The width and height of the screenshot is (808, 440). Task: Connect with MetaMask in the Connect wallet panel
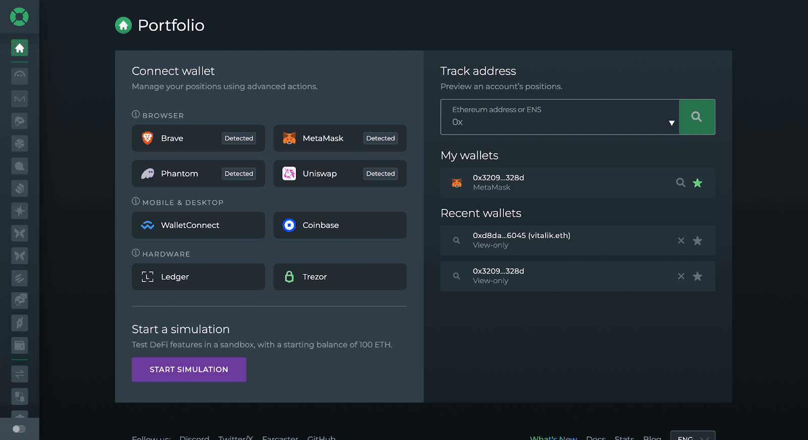pos(340,138)
